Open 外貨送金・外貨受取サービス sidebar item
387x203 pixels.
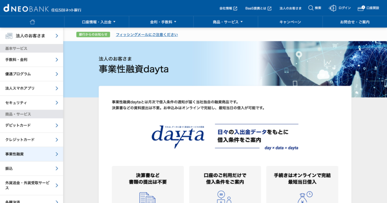point(32,185)
